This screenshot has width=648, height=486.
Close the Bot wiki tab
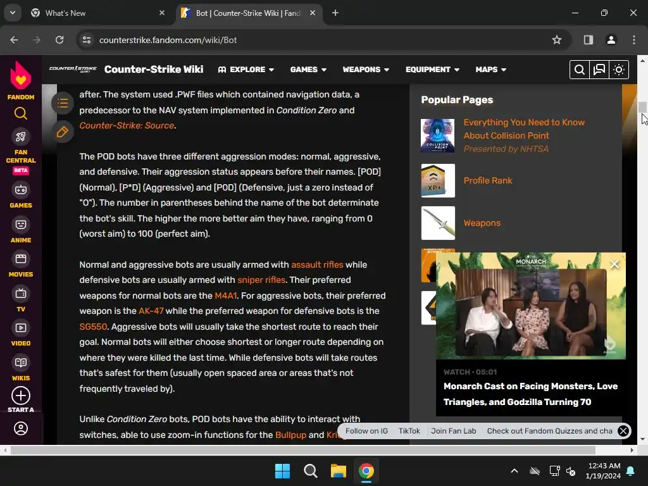click(313, 13)
